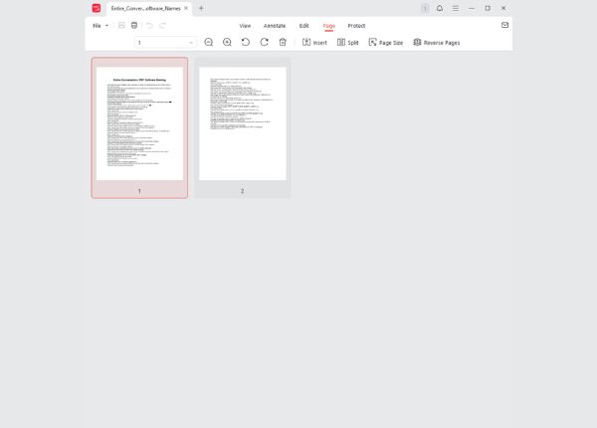The height and width of the screenshot is (428, 597).
Task: Click the zoom in magnifier icon
Action: click(227, 42)
